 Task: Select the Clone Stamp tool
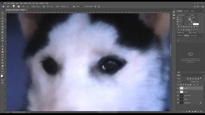2,38
